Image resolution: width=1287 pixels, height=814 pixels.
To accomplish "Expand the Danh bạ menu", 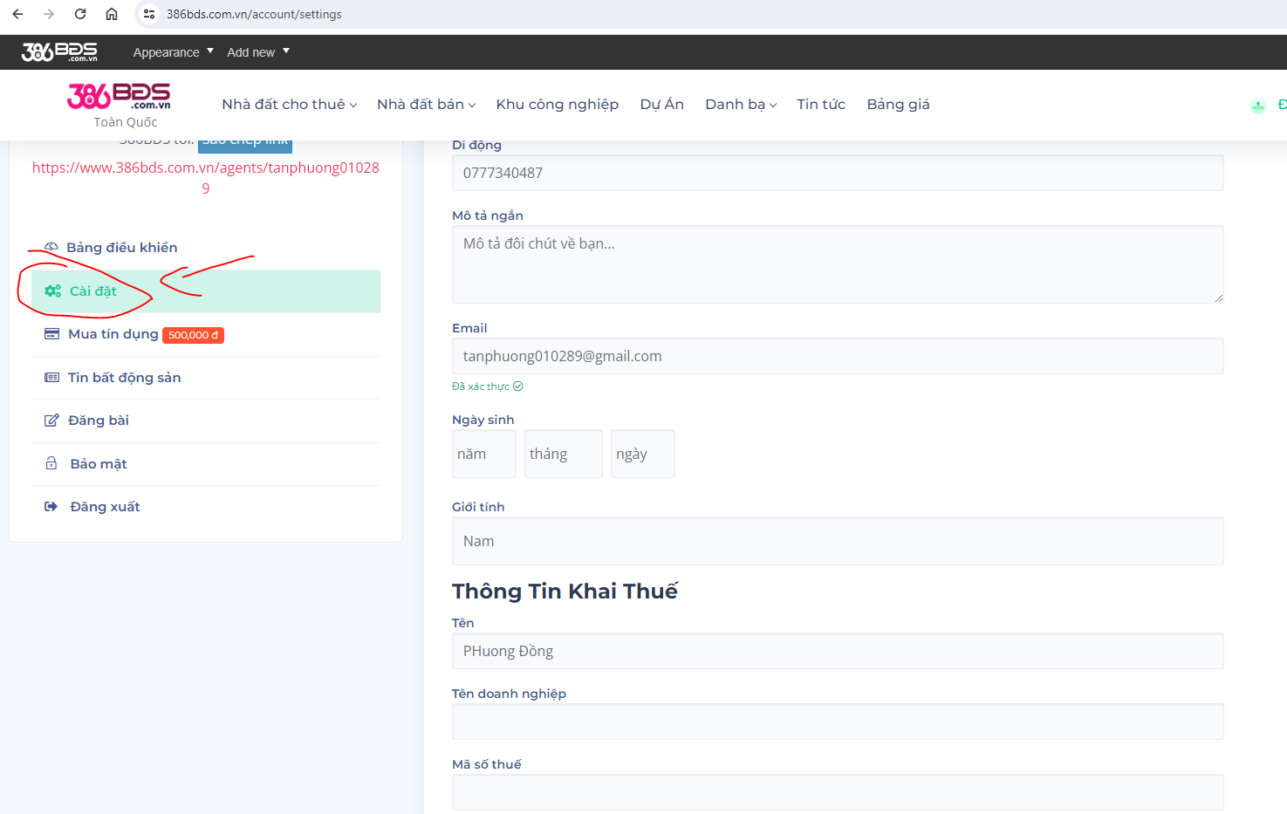I will point(741,104).
